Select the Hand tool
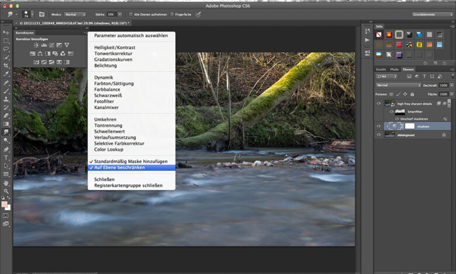This screenshot has width=456, height=274. pos(6,182)
